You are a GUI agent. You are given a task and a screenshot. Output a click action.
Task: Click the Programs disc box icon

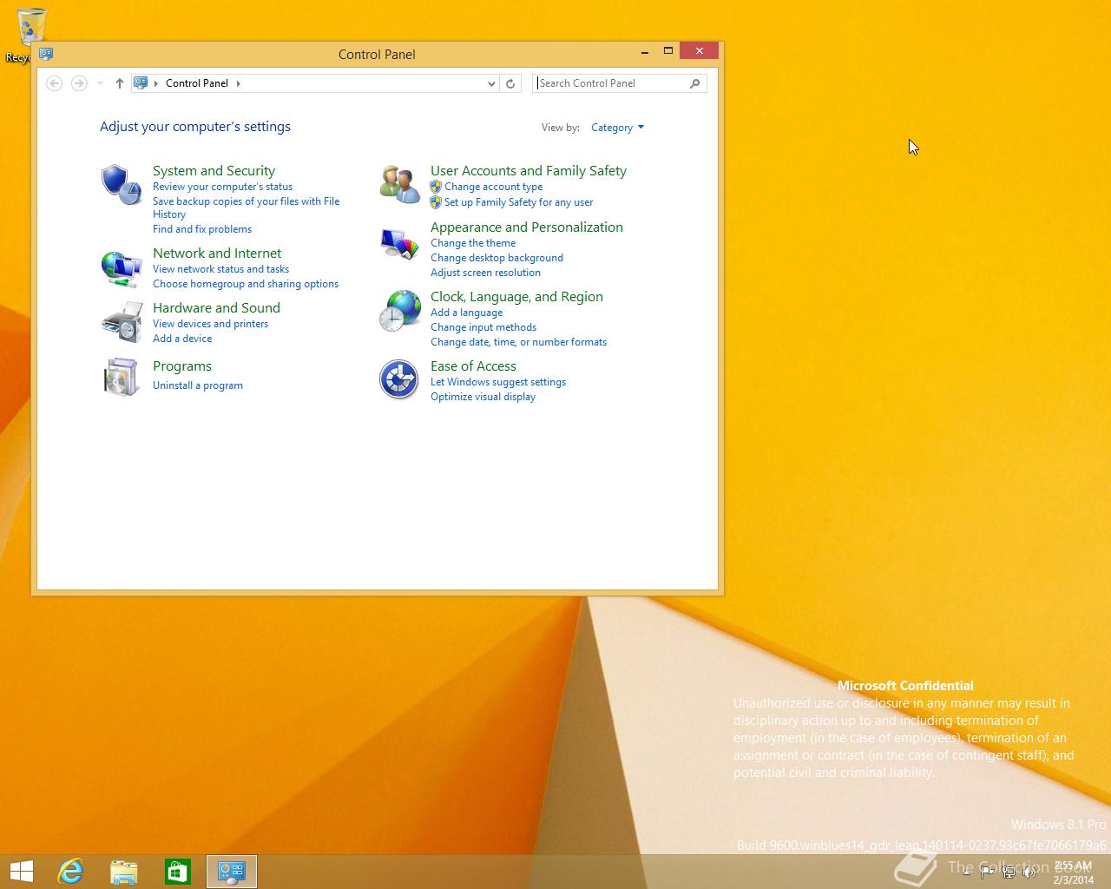(x=121, y=377)
